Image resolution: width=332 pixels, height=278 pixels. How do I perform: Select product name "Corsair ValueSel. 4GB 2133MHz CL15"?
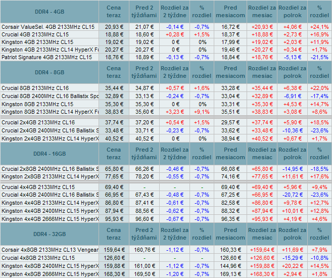[x=48, y=27]
